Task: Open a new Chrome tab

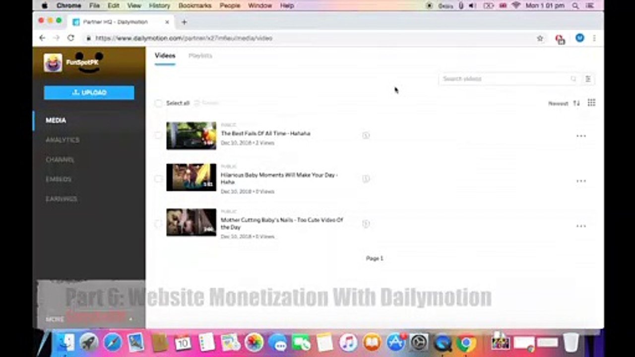Action: [x=184, y=22]
